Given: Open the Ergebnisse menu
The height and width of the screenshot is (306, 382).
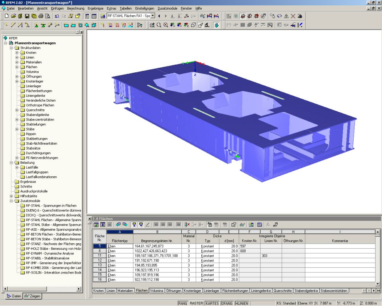Looking at the screenshot, I should [x=95, y=8].
